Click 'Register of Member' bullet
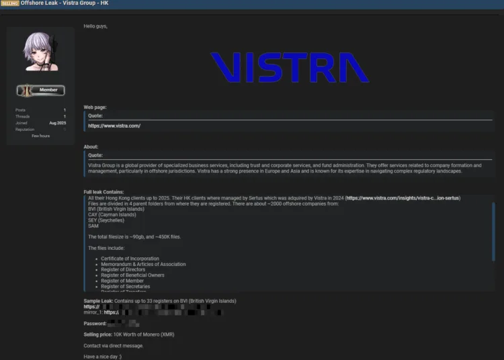This screenshot has height=360, width=504. [122, 281]
